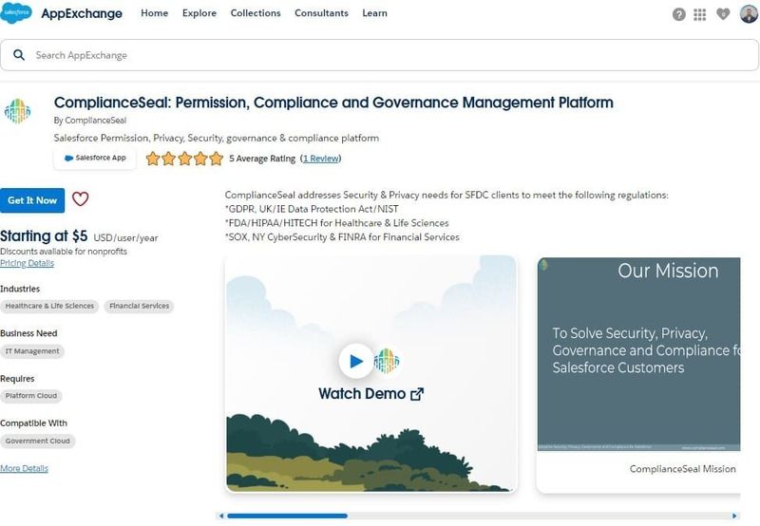Open the Learn menu
The height and width of the screenshot is (526, 760).
(374, 13)
